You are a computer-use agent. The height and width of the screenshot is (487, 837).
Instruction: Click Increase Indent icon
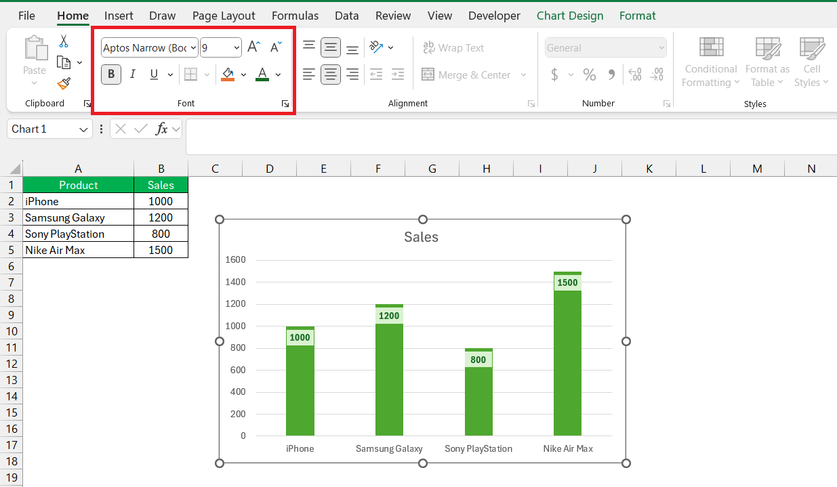point(398,75)
